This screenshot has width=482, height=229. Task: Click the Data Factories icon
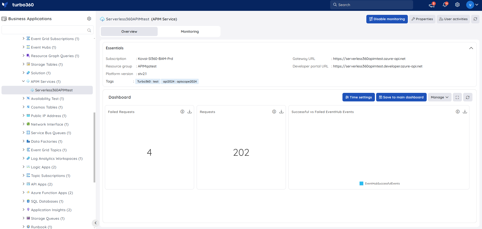tap(28, 141)
